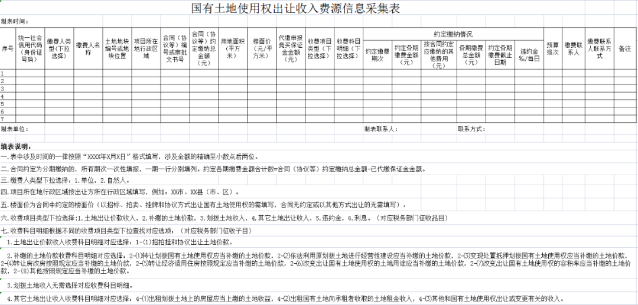Select the 违约金‰/每日 sub-header

point(529,55)
